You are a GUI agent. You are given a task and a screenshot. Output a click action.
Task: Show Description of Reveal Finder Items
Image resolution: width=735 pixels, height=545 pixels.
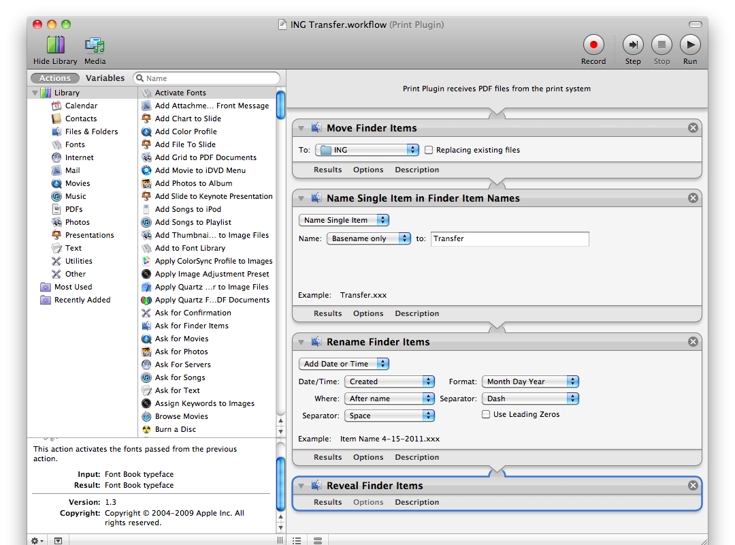416,502
